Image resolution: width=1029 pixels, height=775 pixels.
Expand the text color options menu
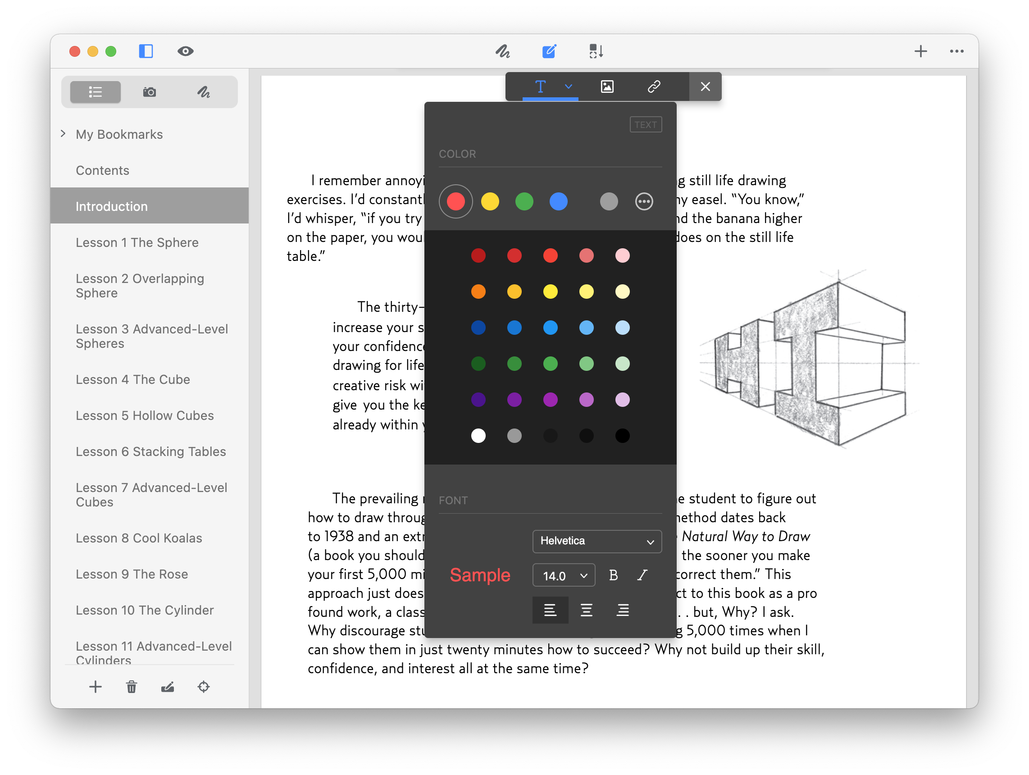644,200
